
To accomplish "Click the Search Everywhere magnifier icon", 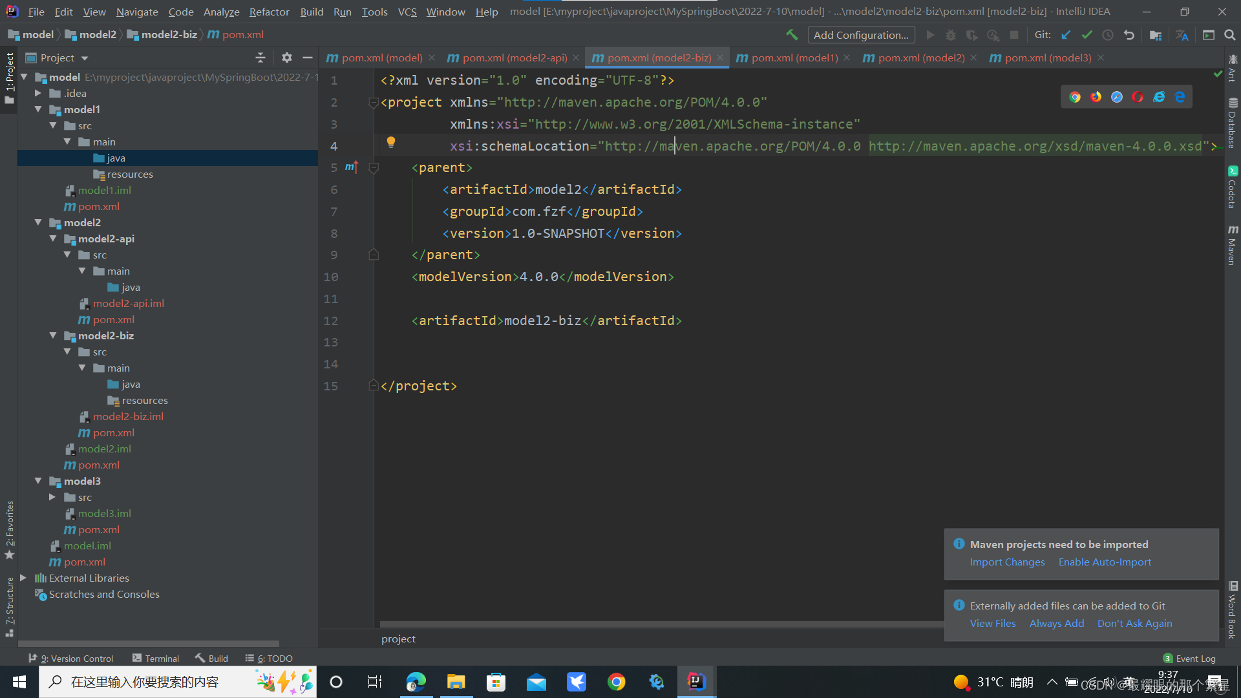I will tap(1229, 35).
